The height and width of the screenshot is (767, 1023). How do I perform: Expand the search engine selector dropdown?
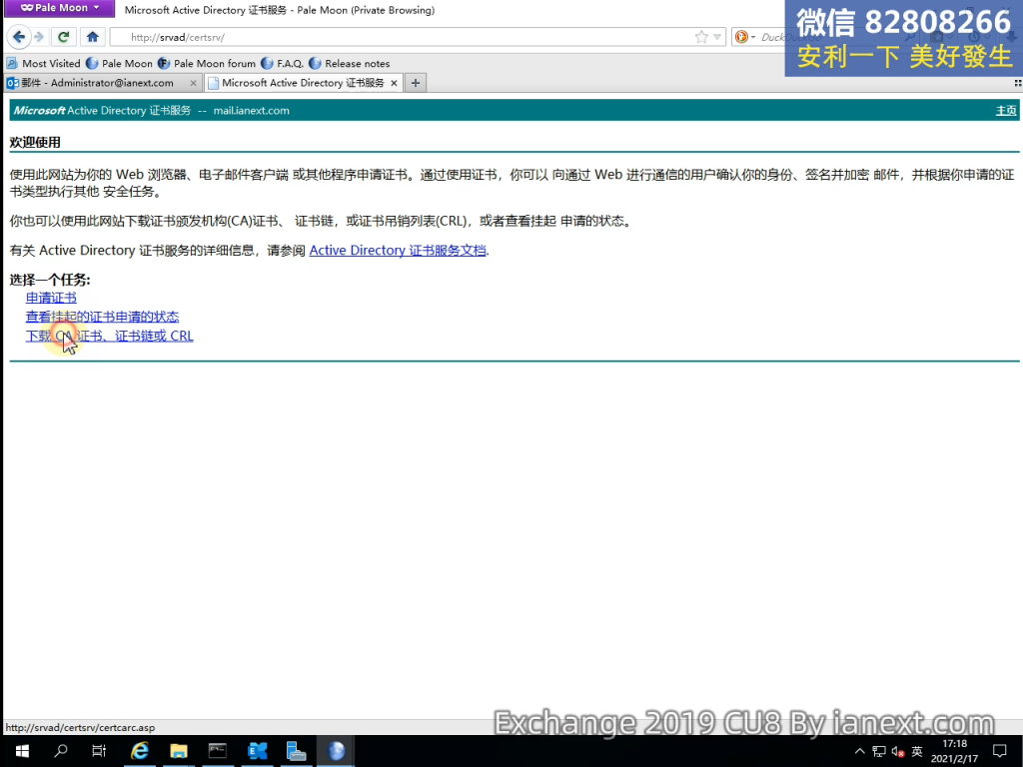[x=754, y=37]
